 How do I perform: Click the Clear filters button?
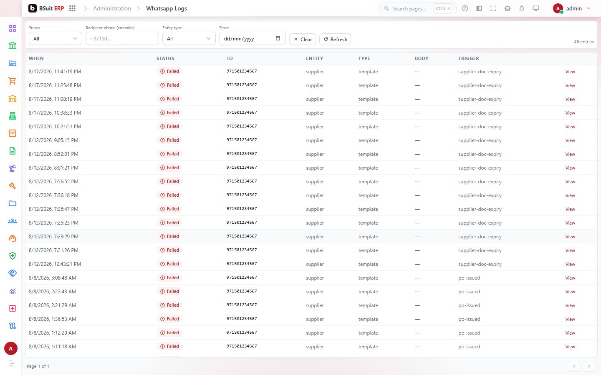(303, 39)
